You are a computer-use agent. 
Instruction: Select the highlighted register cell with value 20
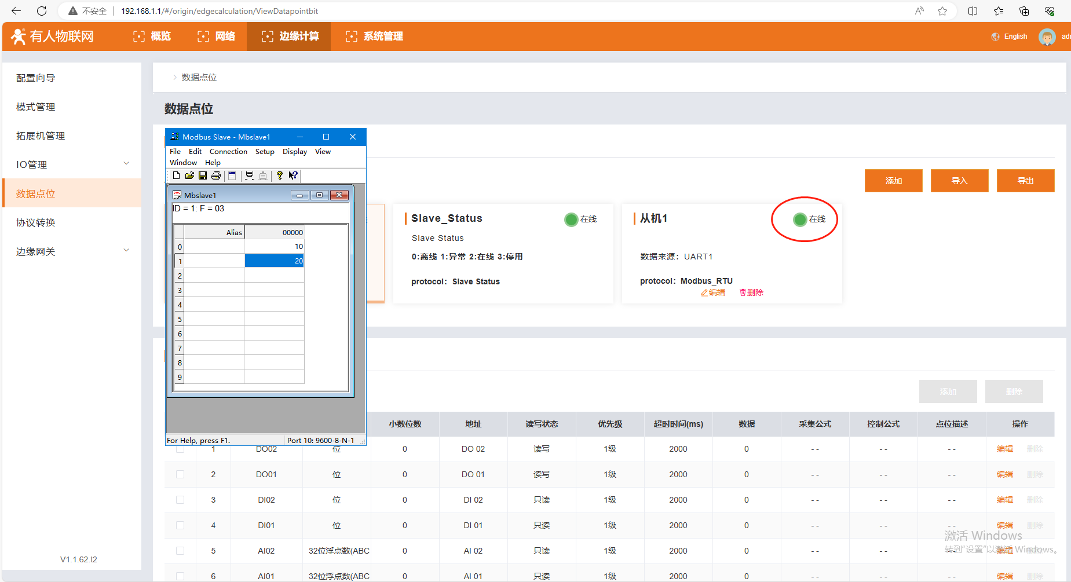[274, 261]
